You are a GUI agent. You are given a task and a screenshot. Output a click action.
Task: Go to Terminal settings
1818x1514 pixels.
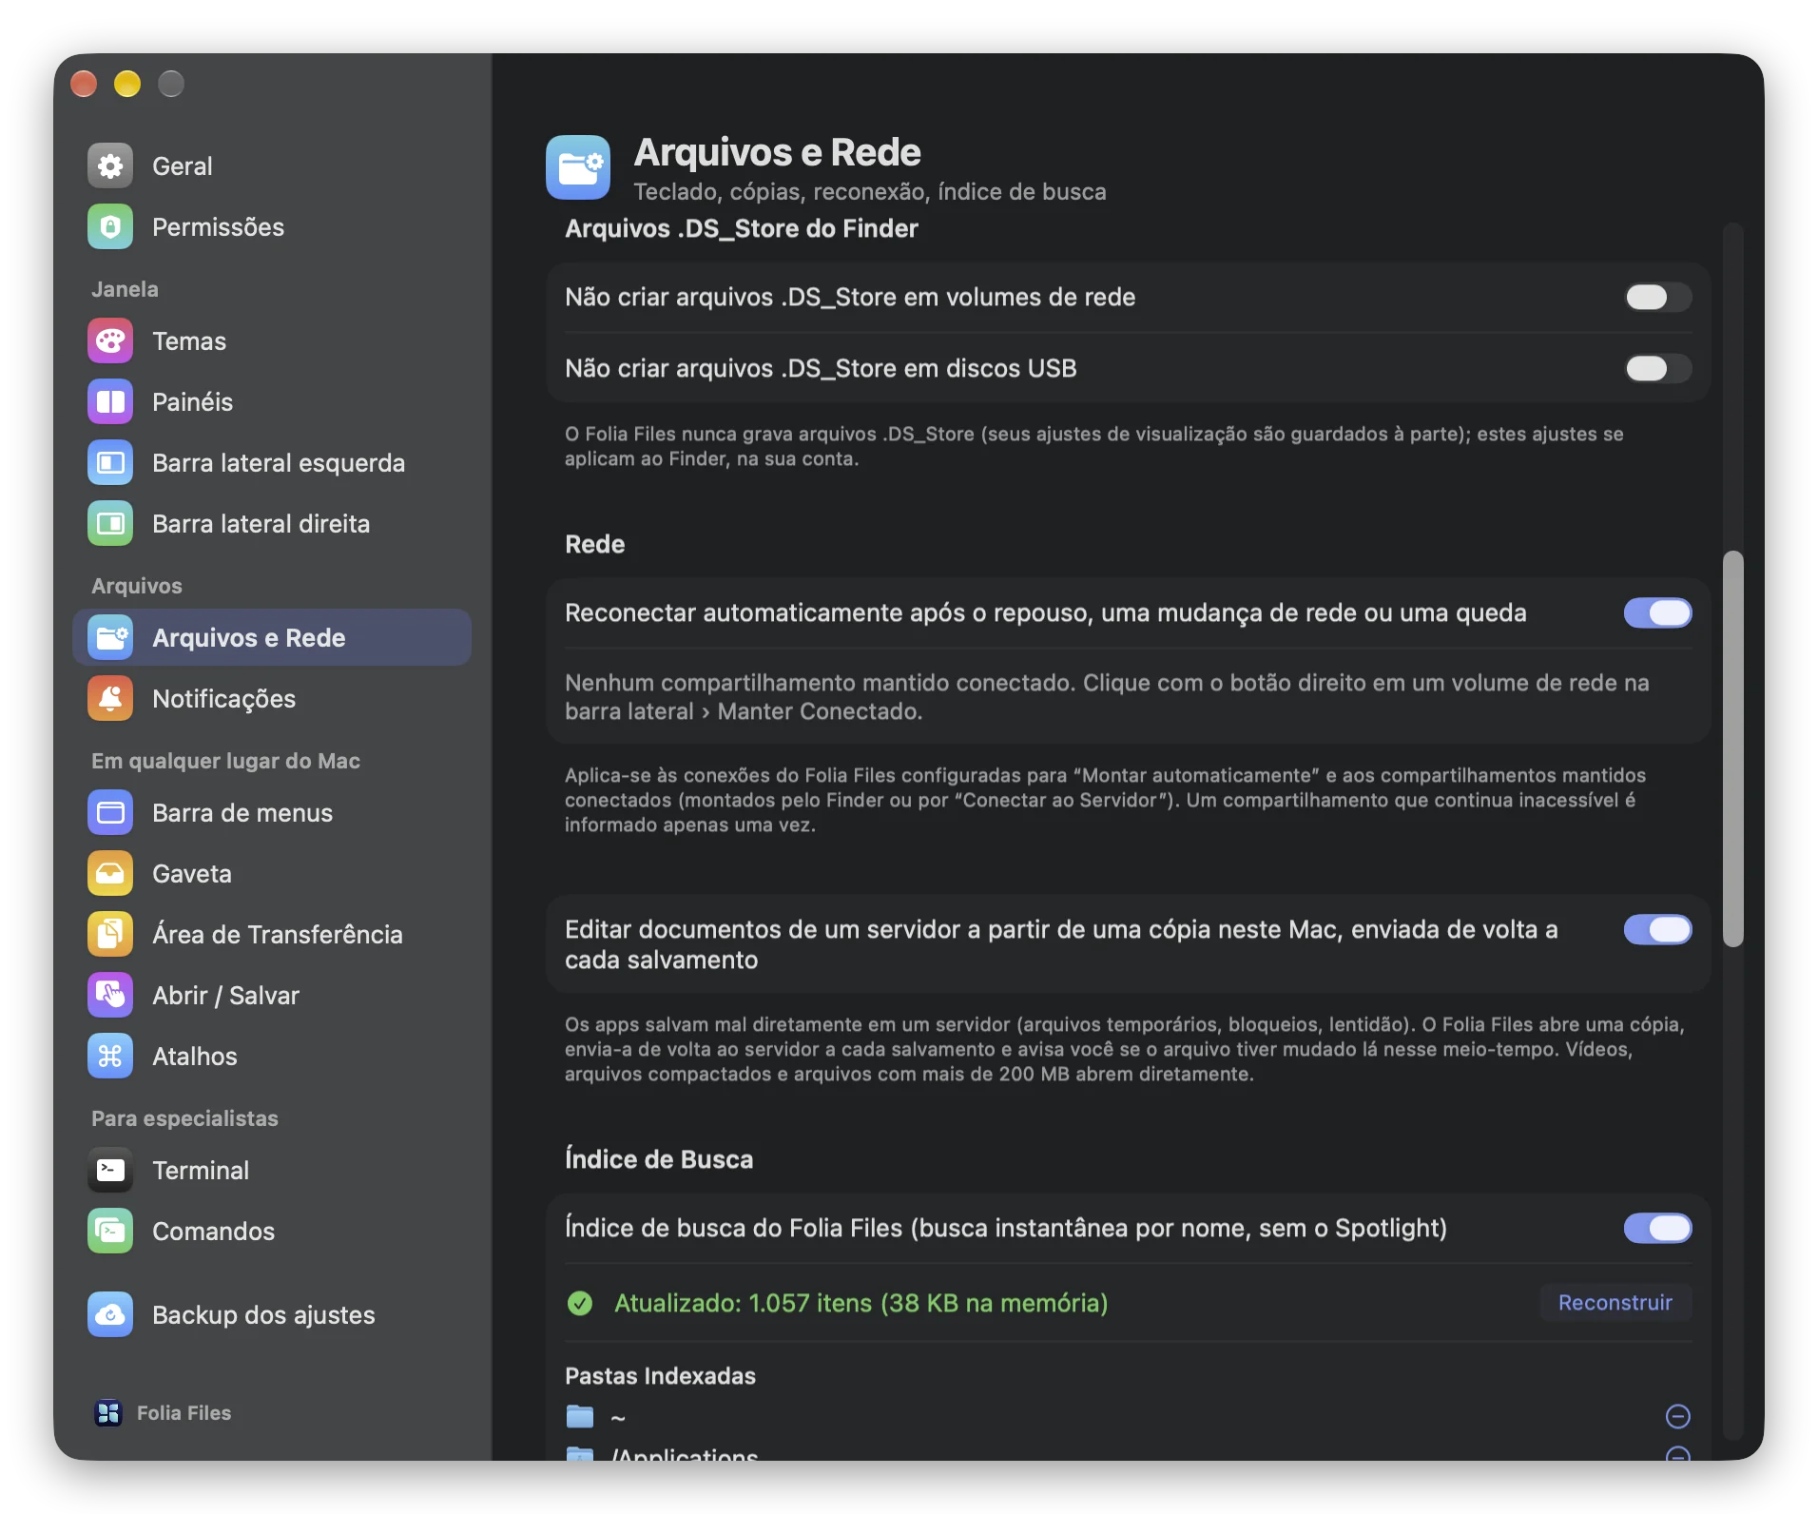tap(272, 1171)
